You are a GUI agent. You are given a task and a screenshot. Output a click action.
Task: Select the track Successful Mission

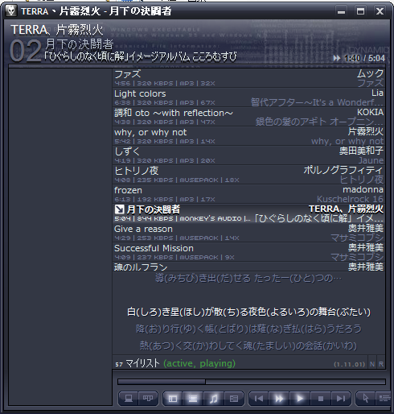click(x=248, y=252)
